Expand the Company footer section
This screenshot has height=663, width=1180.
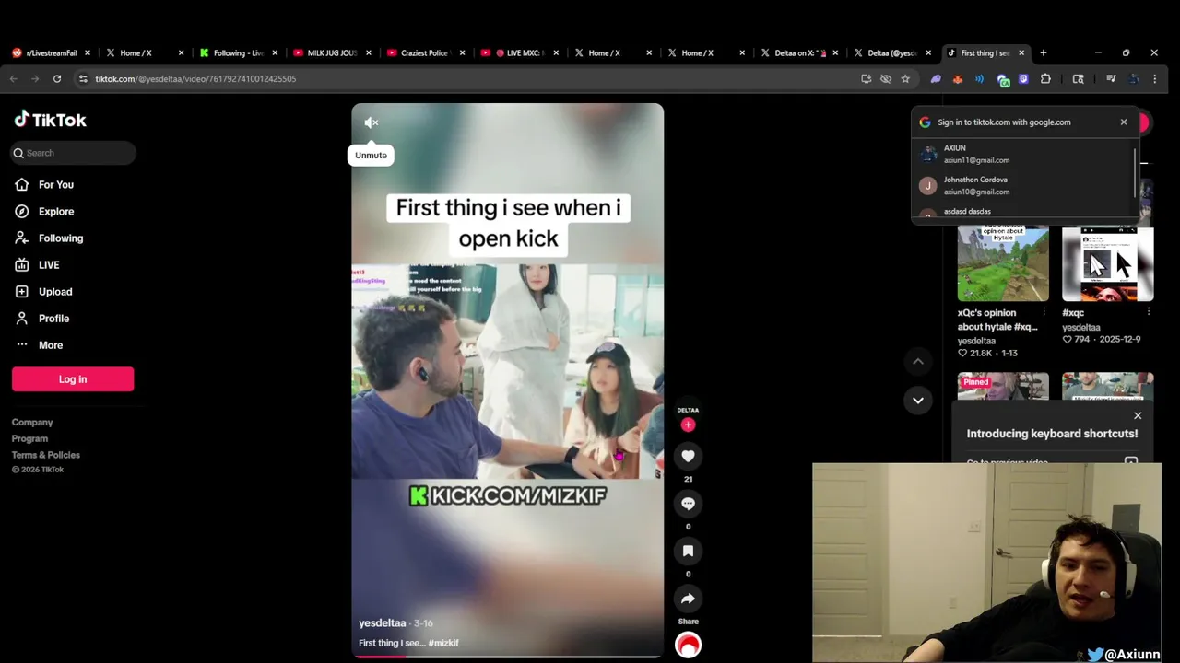(x=32, y=422)
